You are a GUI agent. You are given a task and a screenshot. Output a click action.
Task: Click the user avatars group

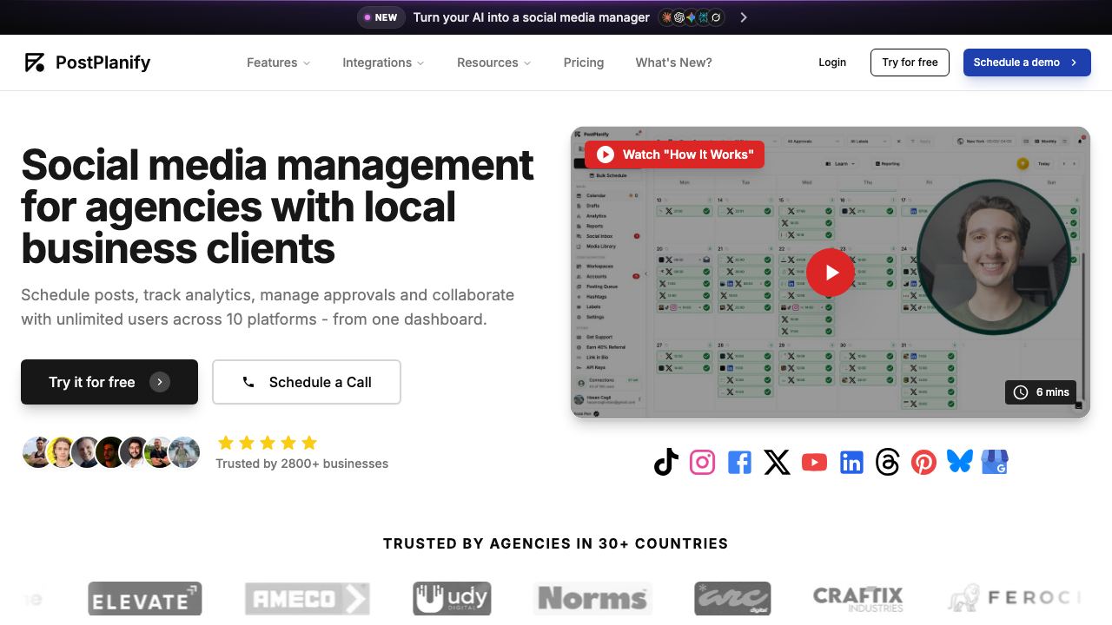tap(111, 452)
